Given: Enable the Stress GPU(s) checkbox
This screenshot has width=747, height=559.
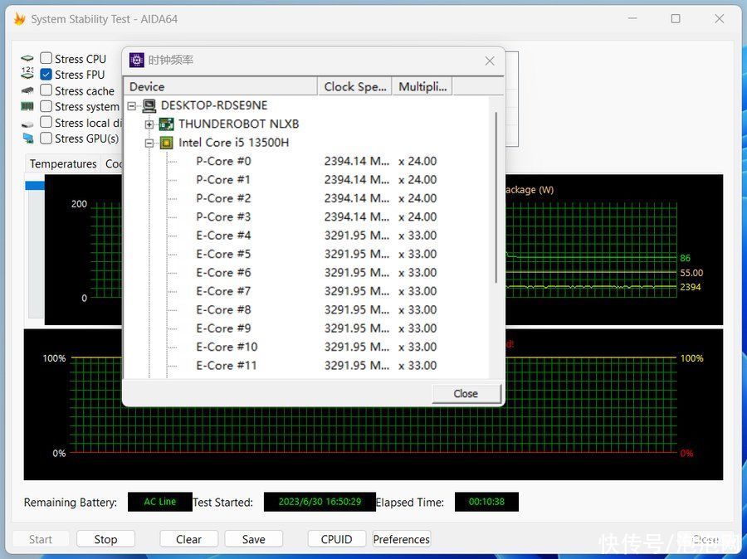Looking at the screenshot, I should pyautogui.click(x=46, y=138).
